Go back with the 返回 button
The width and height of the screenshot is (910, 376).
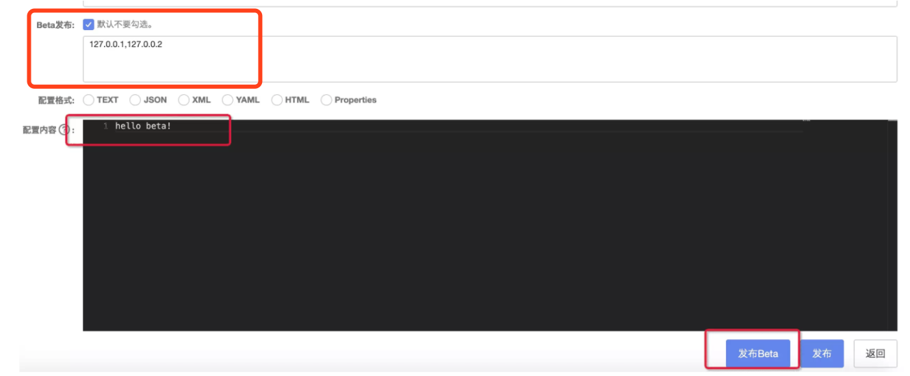tap(875, 353)
